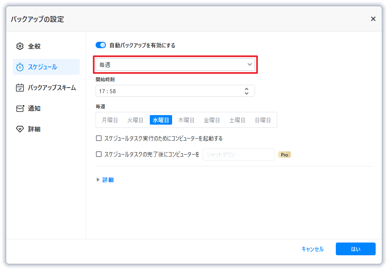Image resolution: width=388 pixels, height=270 pixels.
Task: Increase the start time with the up arrow
Action: coord(247,89)
